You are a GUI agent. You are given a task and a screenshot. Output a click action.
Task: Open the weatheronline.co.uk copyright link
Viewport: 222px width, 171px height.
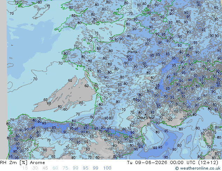coord(198,168)
